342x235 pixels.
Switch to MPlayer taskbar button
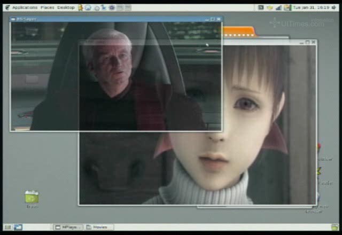point(68,228)
